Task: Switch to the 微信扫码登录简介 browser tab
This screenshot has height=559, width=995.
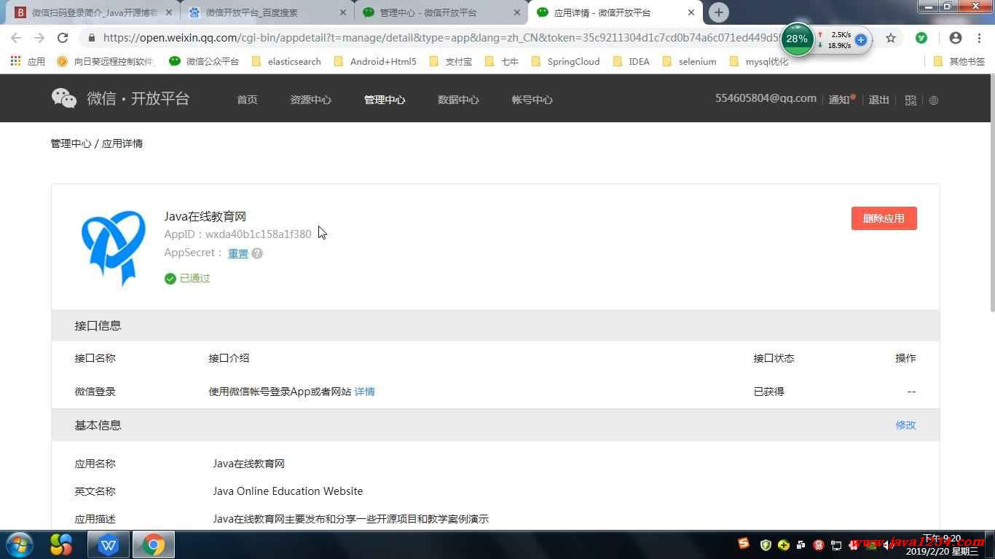Action: (x=93, y=12)
